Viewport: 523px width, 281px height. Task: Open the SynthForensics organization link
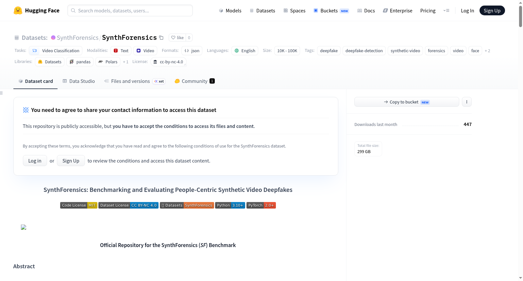pos(77,38)
